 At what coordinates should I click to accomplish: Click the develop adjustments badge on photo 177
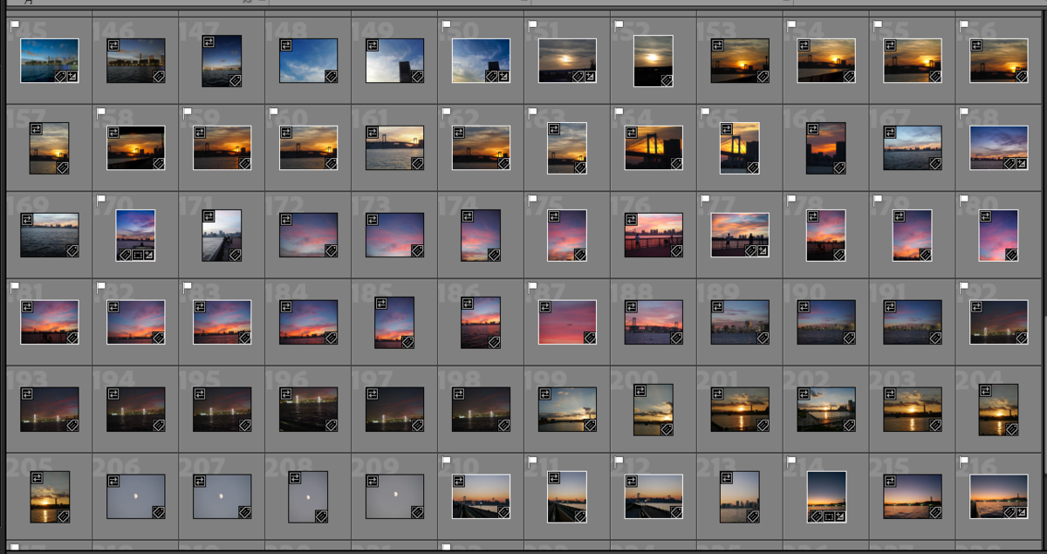763,250
